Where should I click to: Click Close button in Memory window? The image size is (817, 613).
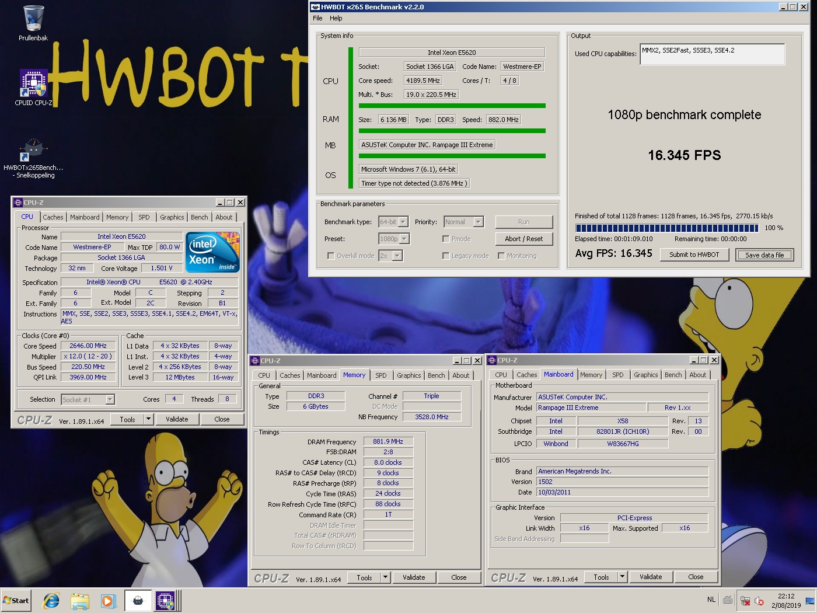459,577
